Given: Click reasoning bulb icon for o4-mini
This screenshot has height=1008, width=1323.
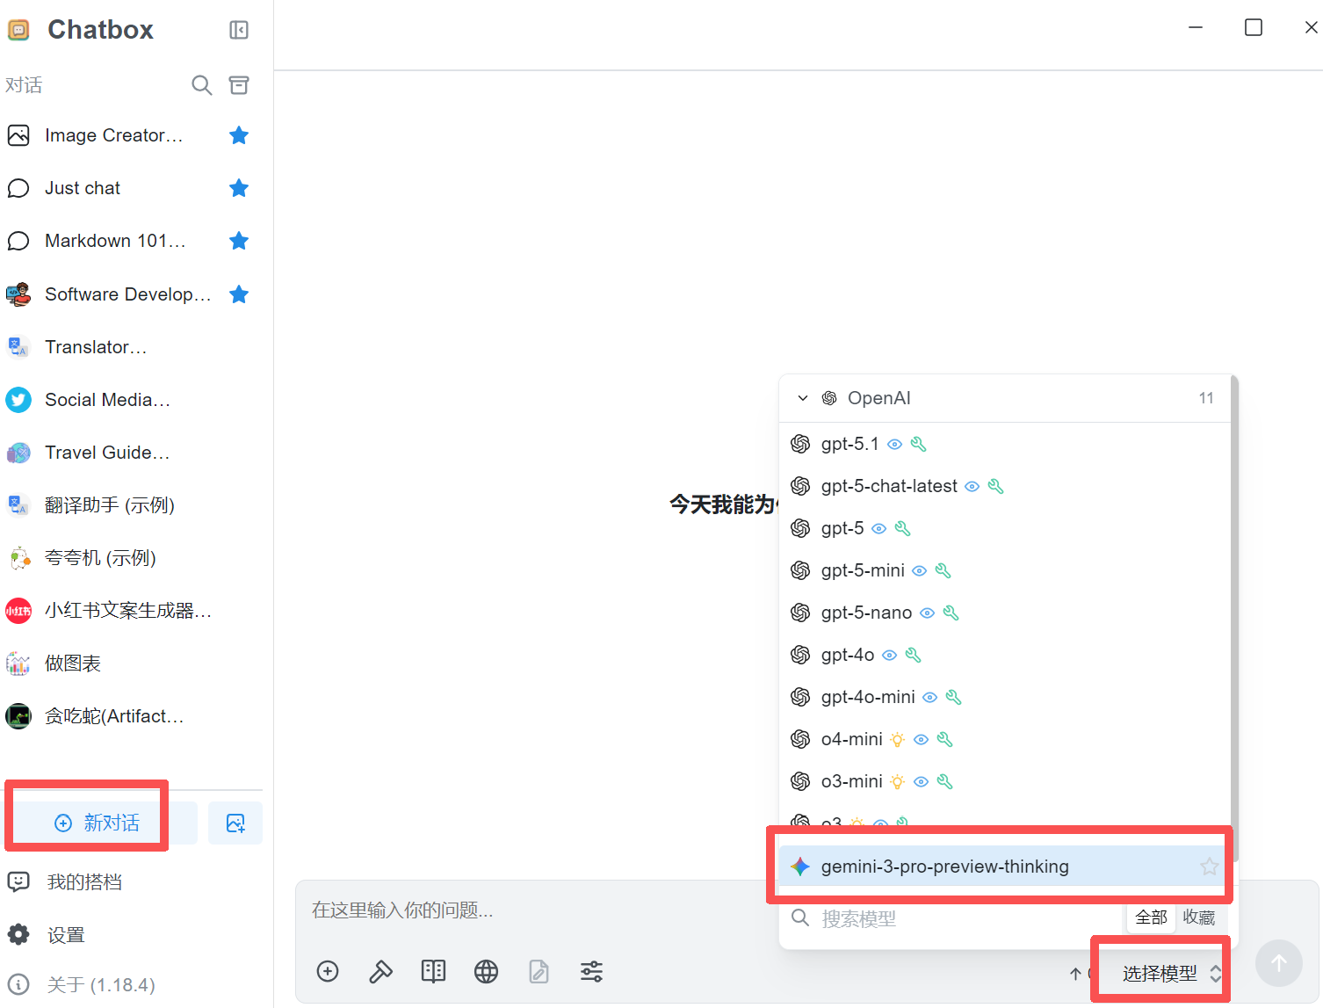Looking at the screenshot, I should click(x=897, y=740).
